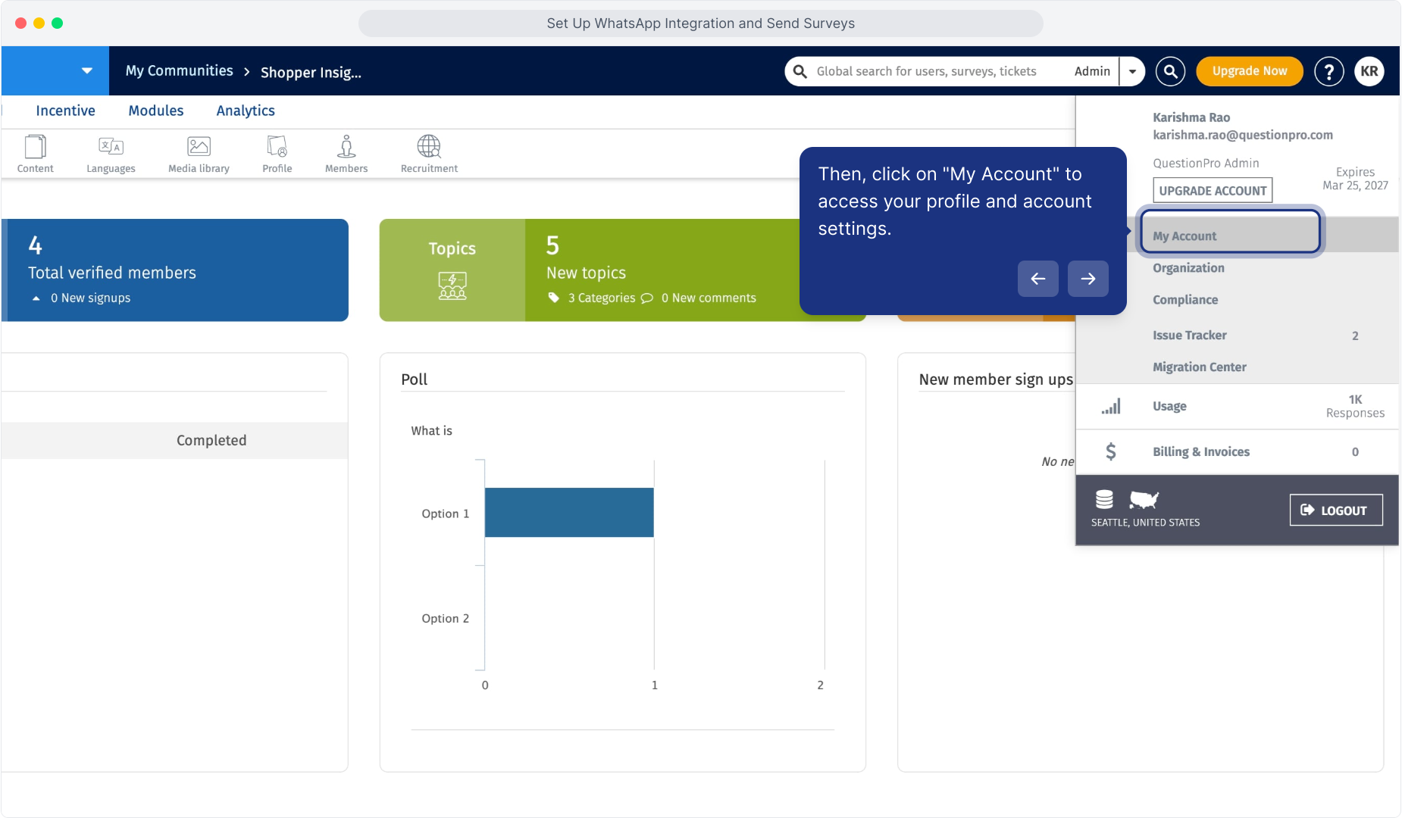
Task: Expand the New signups arrow
Action: pyautogui.click(x=36, y=298)
